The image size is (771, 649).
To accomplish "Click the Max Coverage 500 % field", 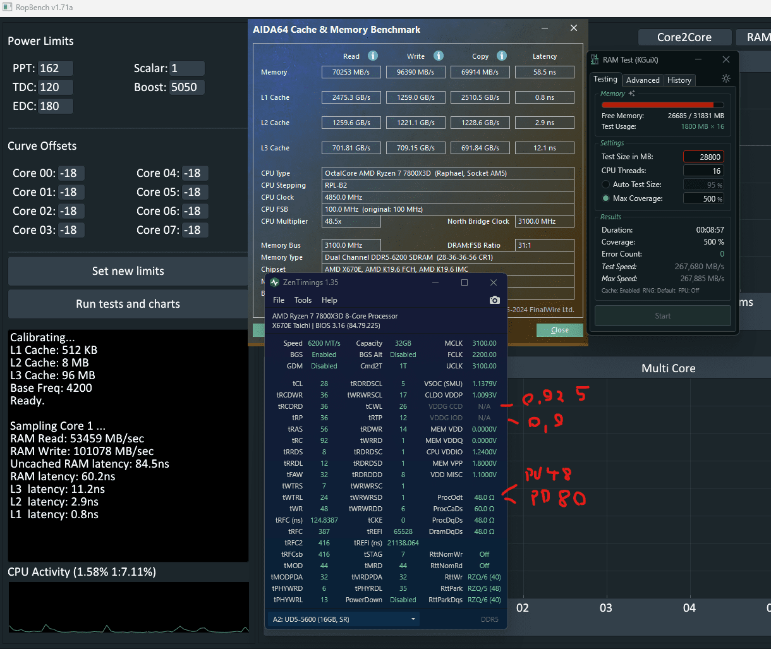I will (x=703, y=198).
